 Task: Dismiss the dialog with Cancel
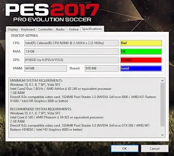(x=155, y=148)
